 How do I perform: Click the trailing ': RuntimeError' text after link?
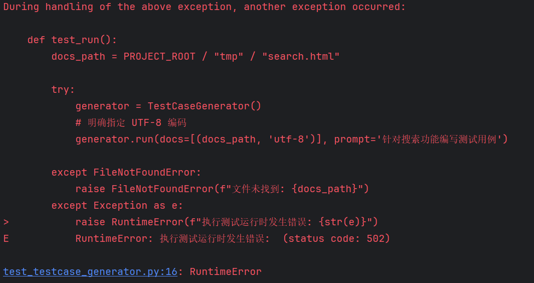(x=220, y=272)
